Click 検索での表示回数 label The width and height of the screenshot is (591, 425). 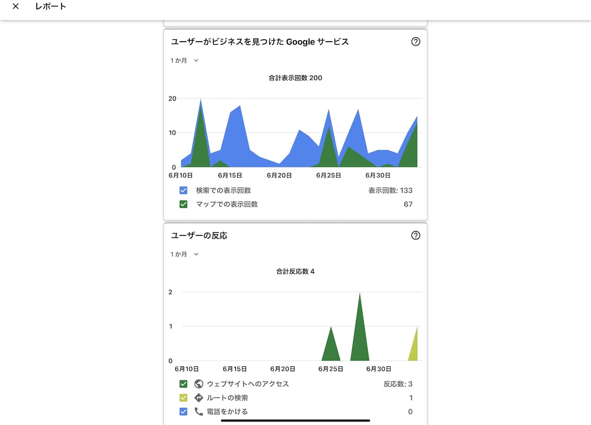(224, 190)
